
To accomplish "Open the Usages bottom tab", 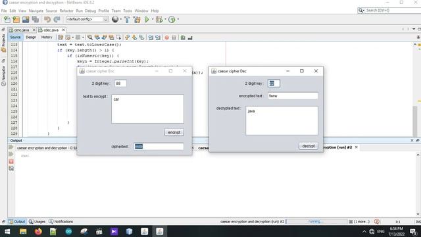I will (x=37, y=222).
